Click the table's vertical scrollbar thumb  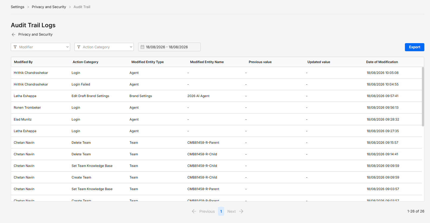coord(423,97)
